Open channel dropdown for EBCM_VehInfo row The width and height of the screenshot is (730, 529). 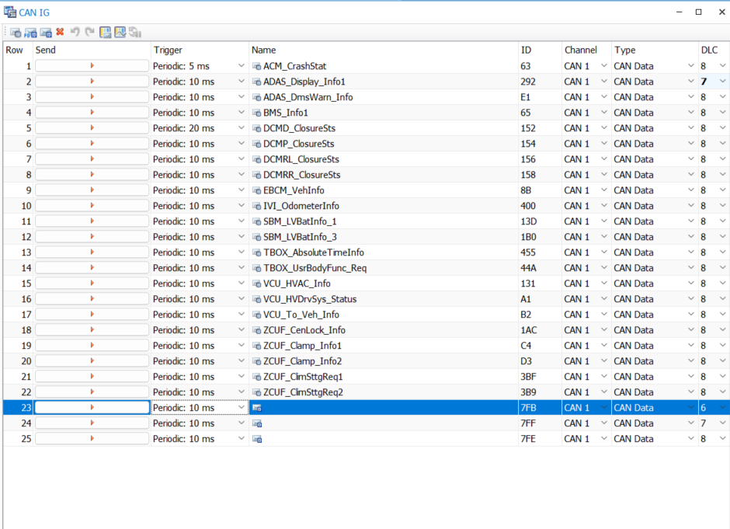pyautogui.click(x=604, y=190)
